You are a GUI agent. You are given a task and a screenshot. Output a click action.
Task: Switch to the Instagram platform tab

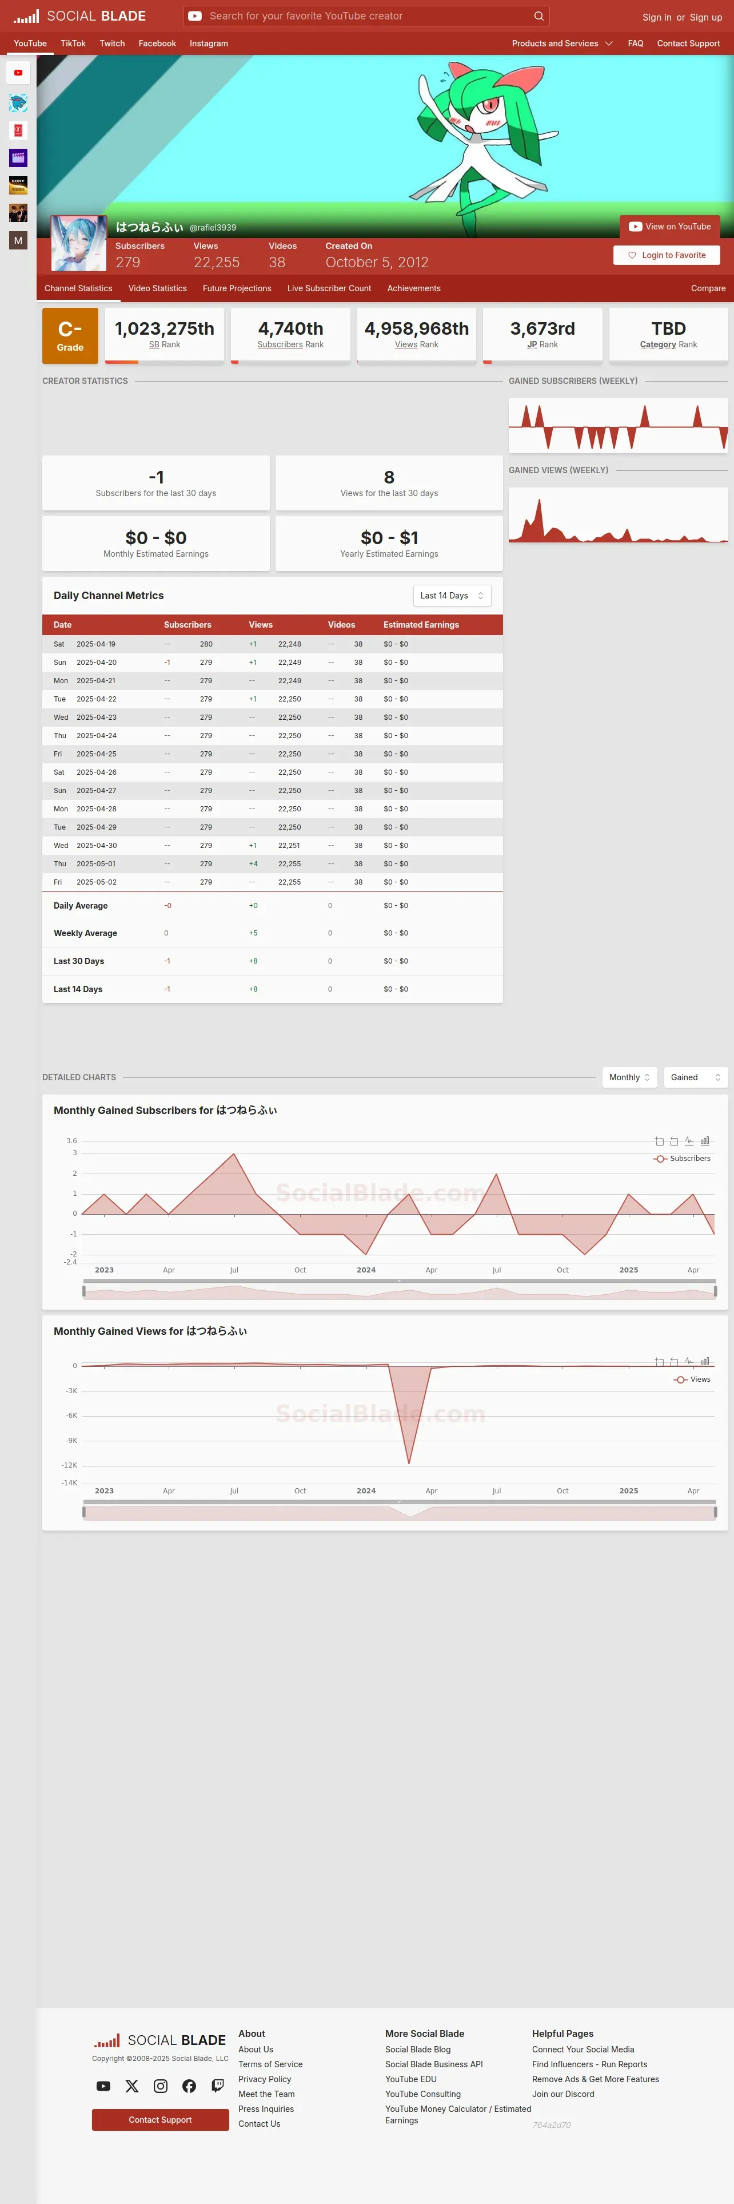(x=209, y=43)
